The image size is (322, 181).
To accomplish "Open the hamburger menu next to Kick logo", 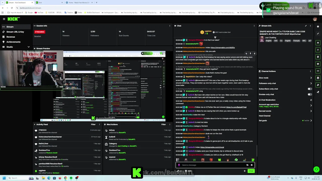I will [x=4, y=19].
